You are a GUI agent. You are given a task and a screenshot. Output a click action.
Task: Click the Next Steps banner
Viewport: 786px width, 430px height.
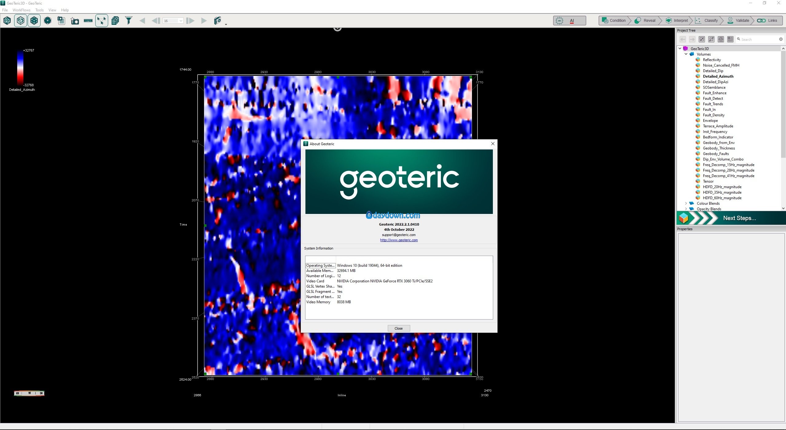pos(731,218)
